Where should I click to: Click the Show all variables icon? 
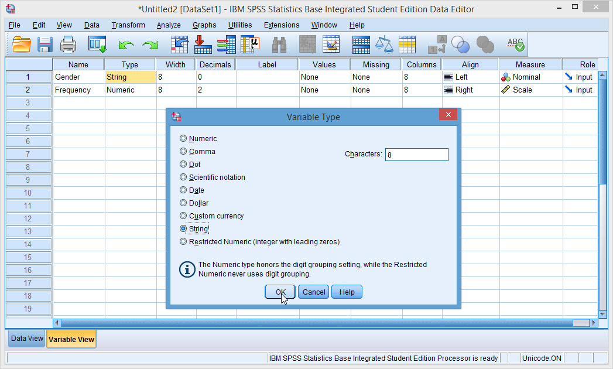click(485, 45)
